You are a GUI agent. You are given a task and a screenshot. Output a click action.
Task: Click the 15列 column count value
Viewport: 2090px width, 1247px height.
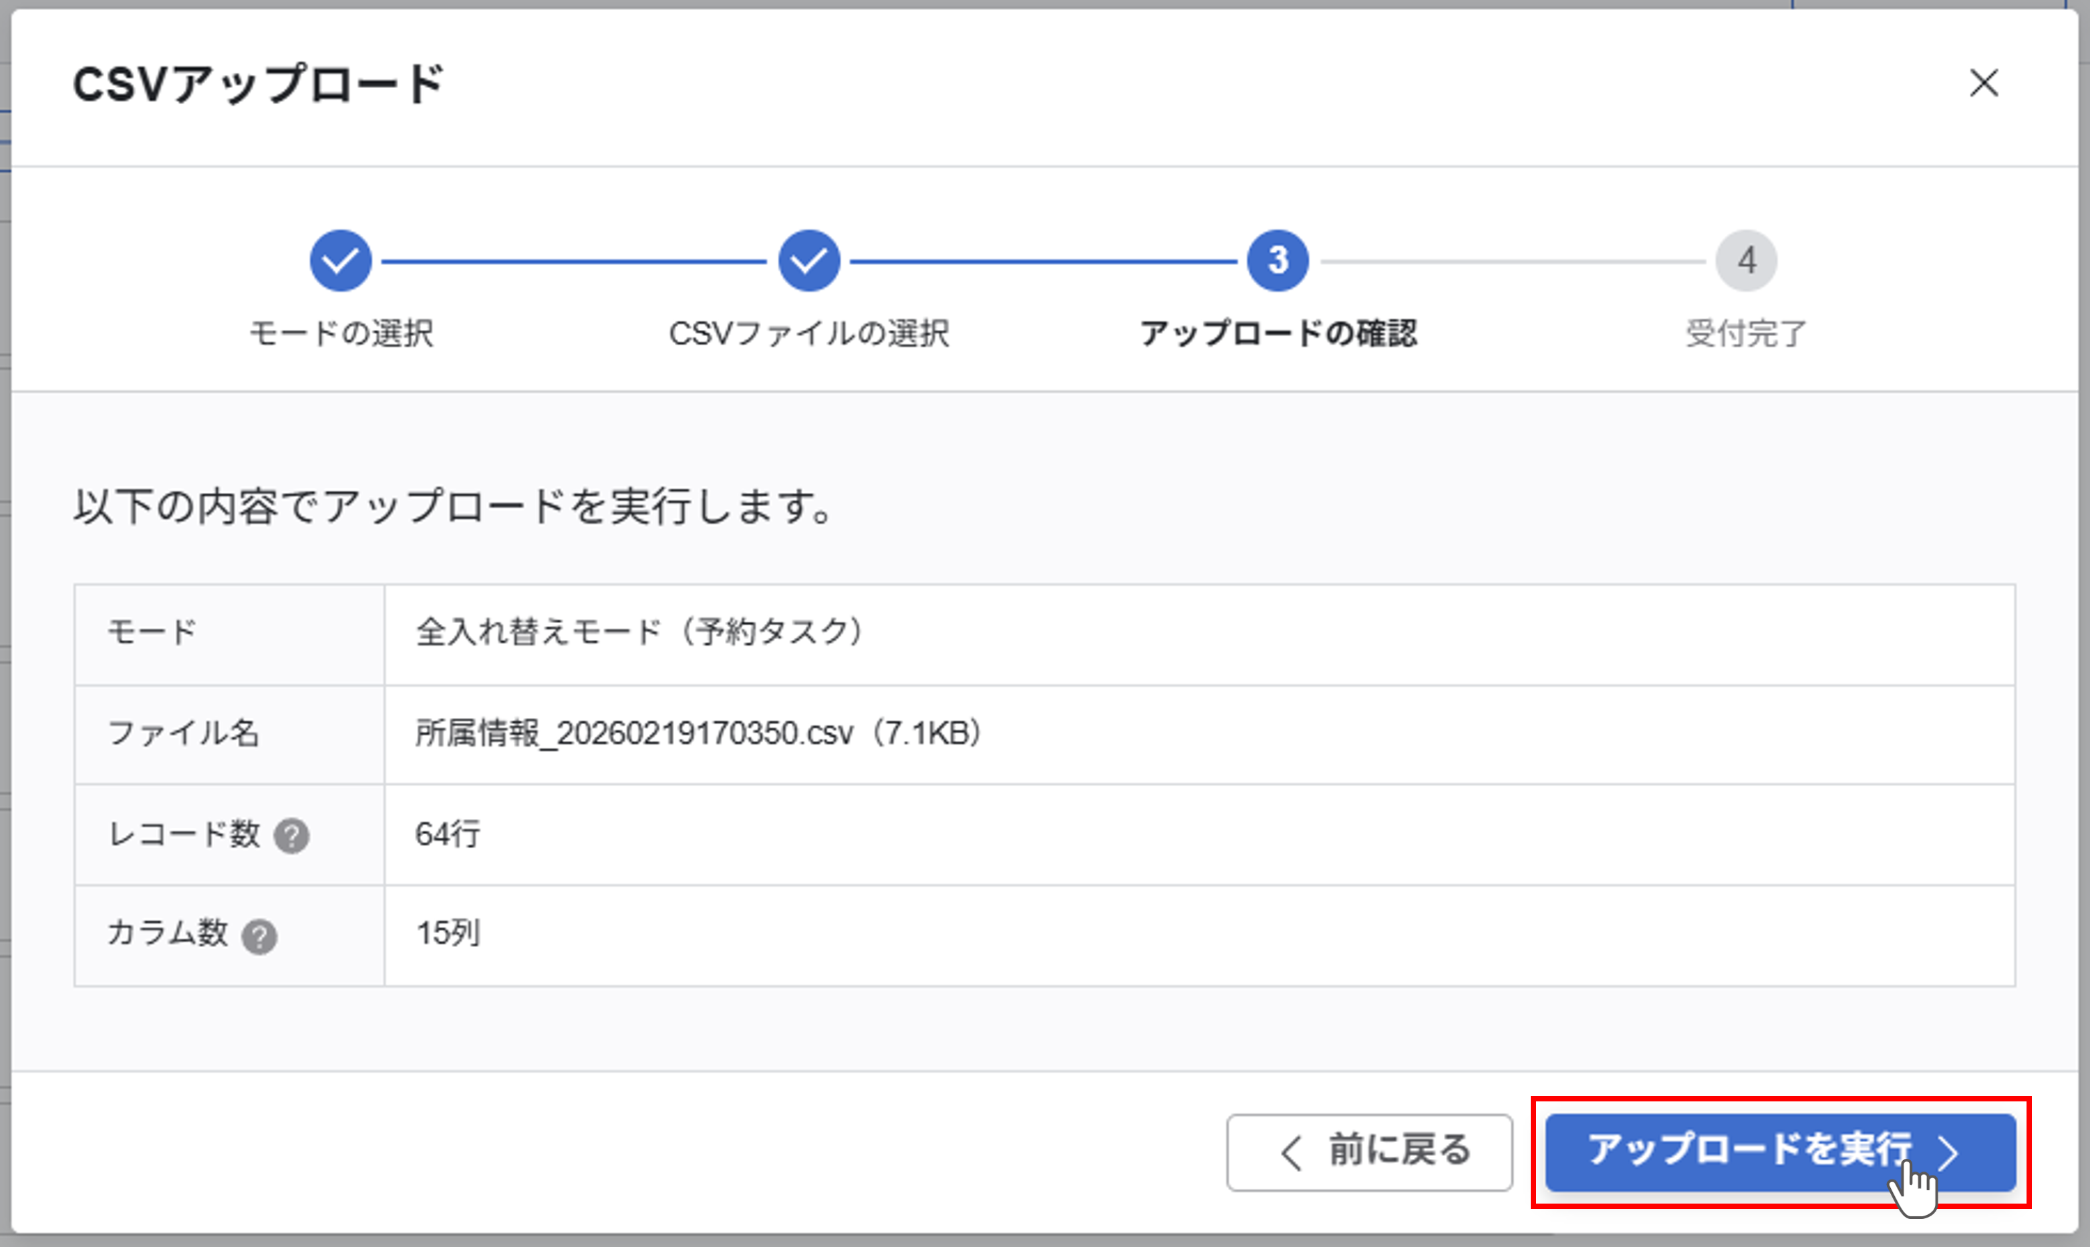[x=448, y=934]
